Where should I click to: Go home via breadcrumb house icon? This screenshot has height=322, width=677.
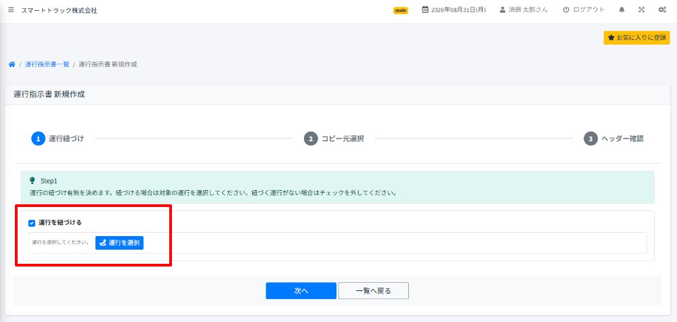coord(12,64)
